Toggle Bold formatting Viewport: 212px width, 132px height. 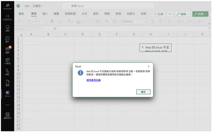[52, 21]
